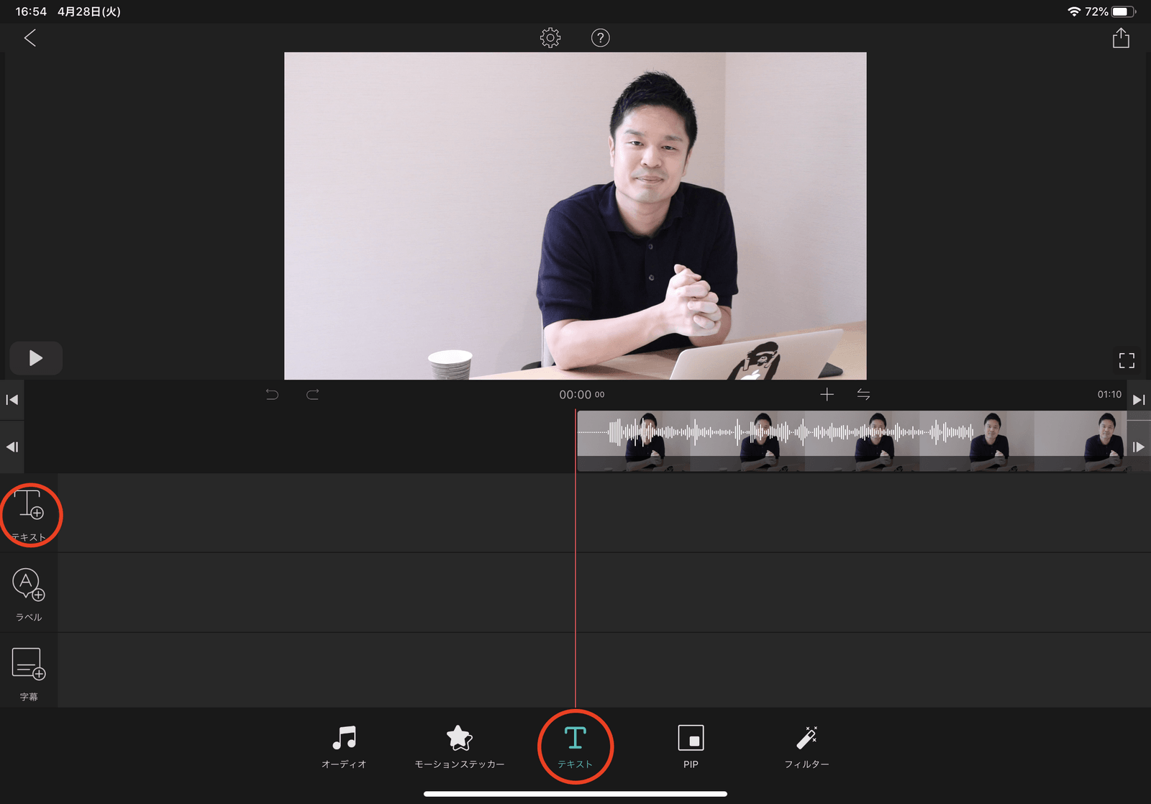Go back using the left chevron arrow
1151x804 pixels.
point(30,38)
